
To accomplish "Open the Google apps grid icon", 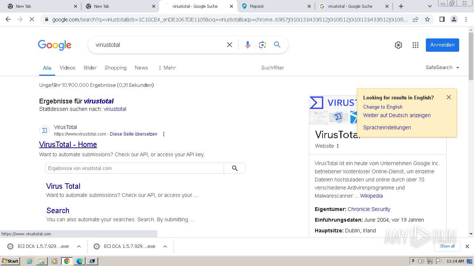I will click(x=415, y=45).
